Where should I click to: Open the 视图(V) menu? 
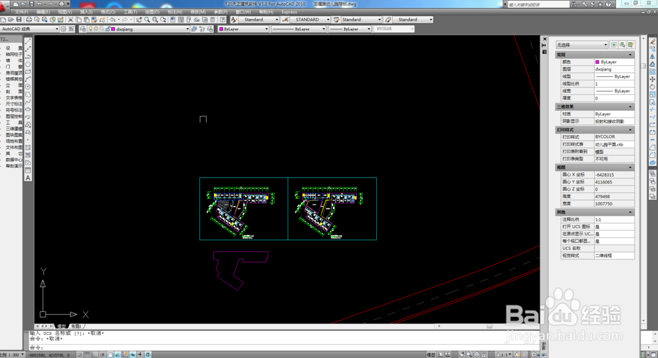[64, 12]
